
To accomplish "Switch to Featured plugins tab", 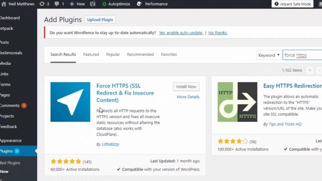I will coord(91,54).
